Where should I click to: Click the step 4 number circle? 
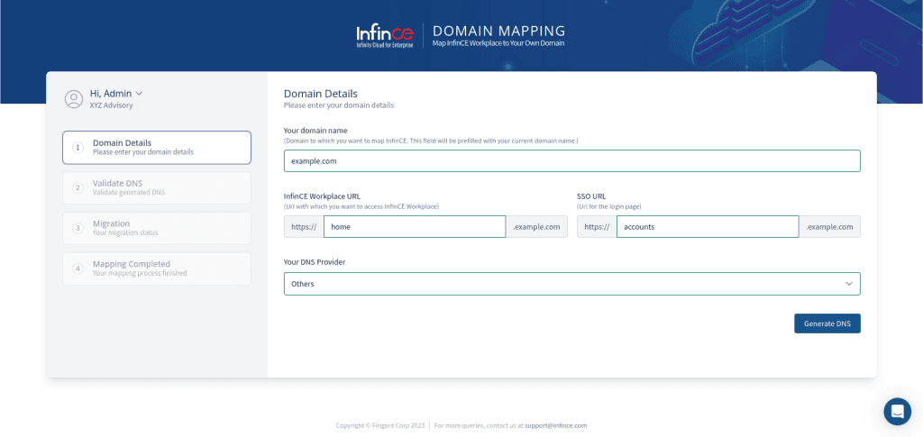[78, 269]
